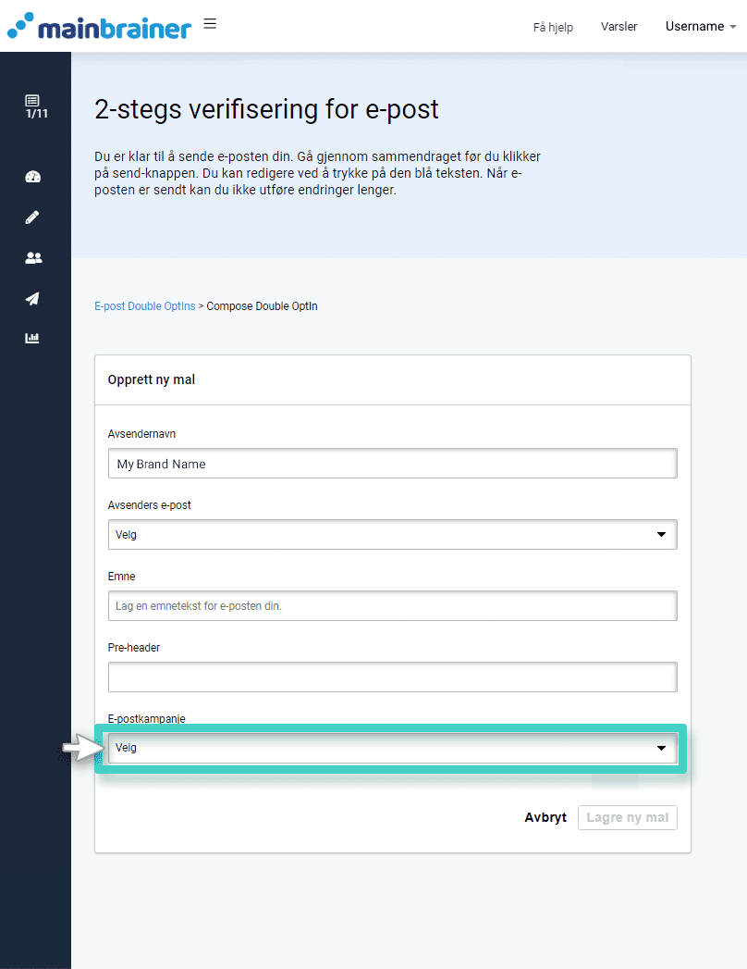Follow the E-post Double OptIns breadcrumb link
Viewport: 747px width, 969px height.
coord(145,306)
